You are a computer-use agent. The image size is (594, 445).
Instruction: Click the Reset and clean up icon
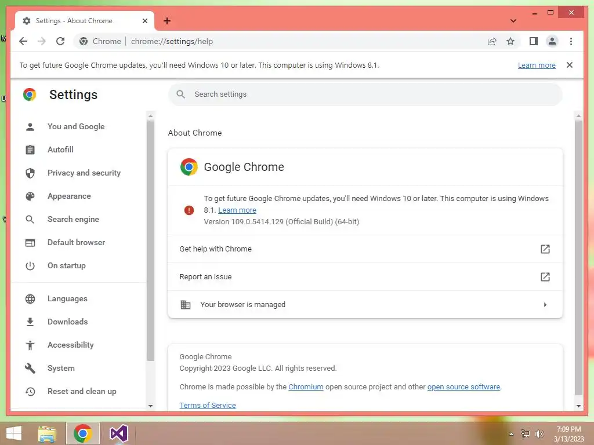(x=30, y=391)
